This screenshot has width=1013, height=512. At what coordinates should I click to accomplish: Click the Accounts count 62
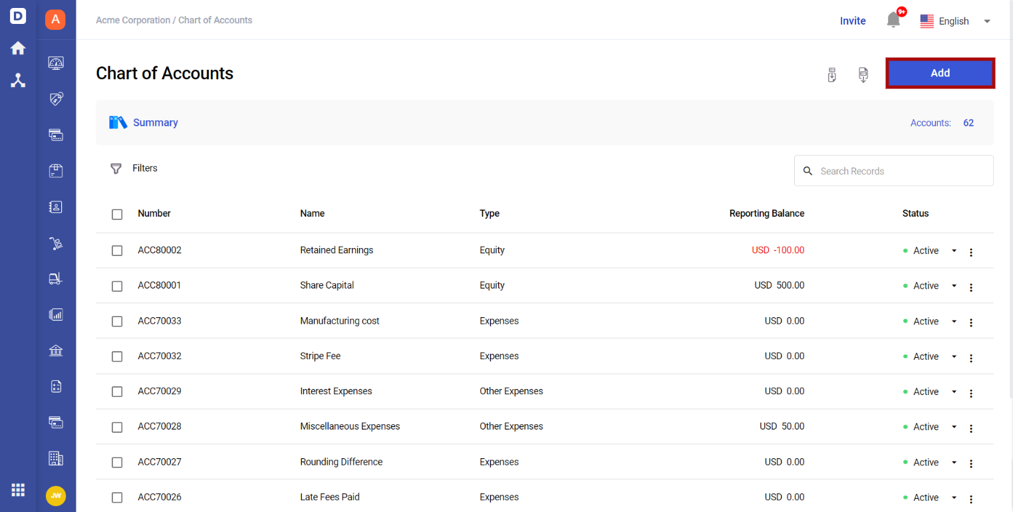click(x=968, y=123)
